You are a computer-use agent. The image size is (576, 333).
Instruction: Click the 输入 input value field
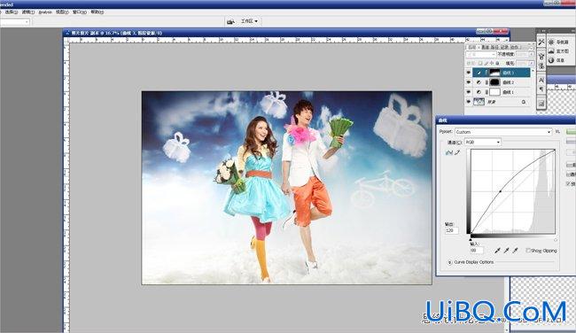(x=477, y=251)
